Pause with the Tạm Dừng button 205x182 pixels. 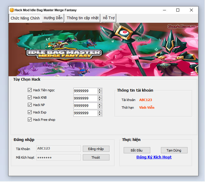pyautogui.click(x=174, y=150)
